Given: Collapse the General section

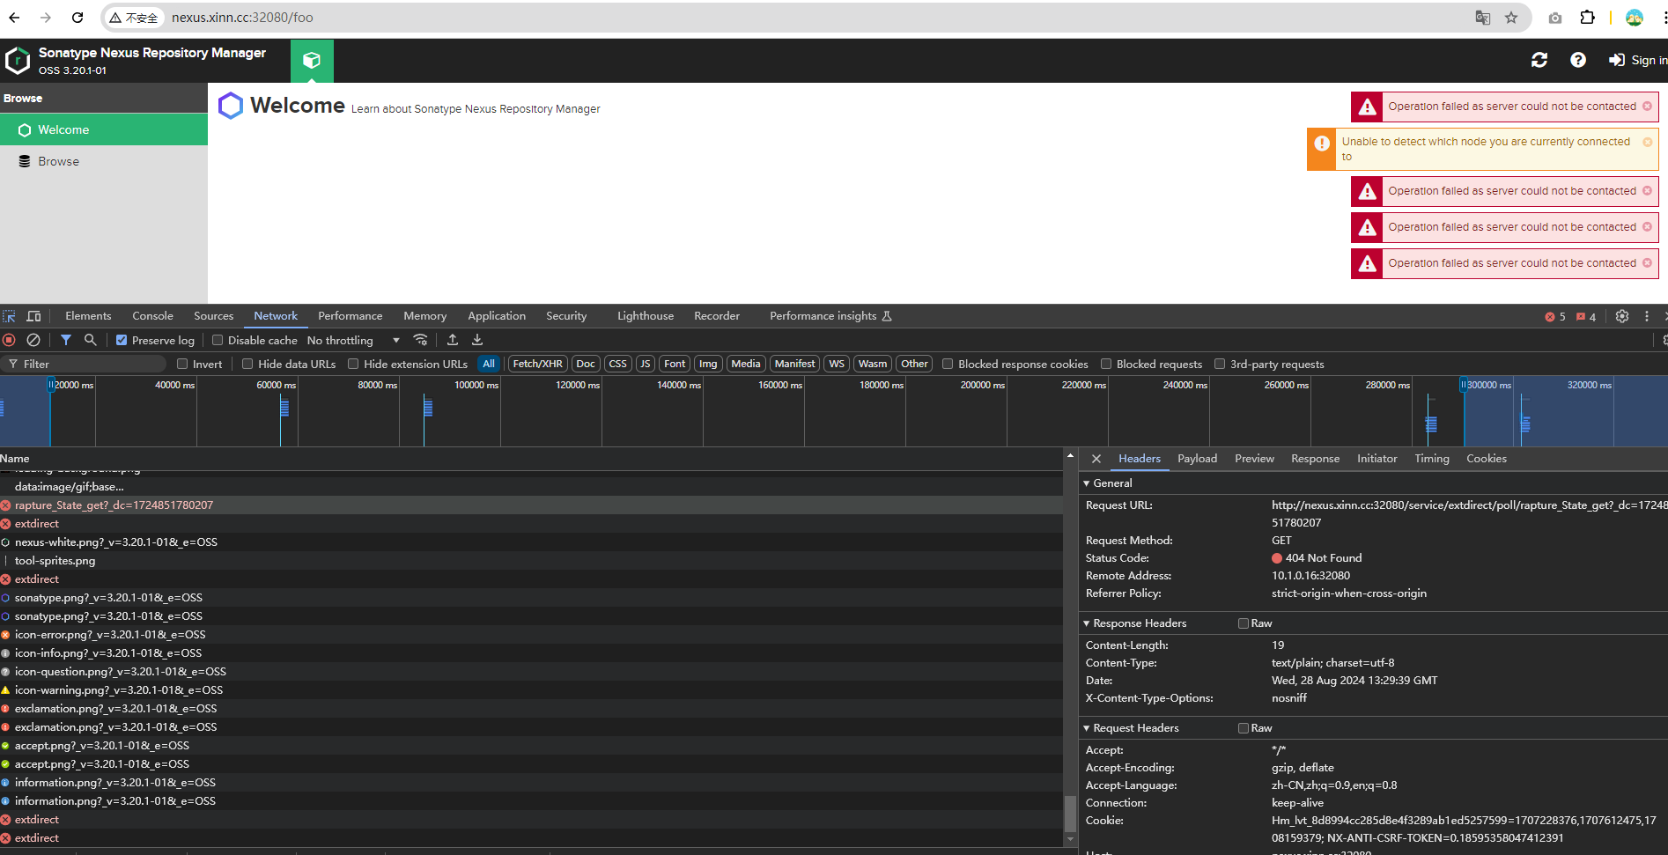Looking at the screenshot, I should [1087, 483].
